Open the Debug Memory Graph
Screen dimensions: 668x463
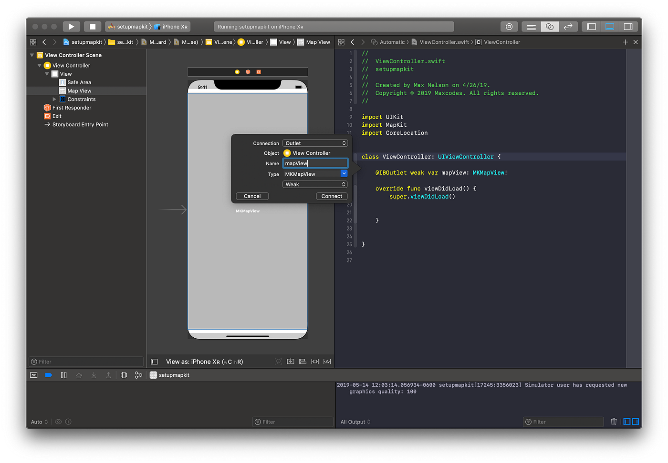138,375
